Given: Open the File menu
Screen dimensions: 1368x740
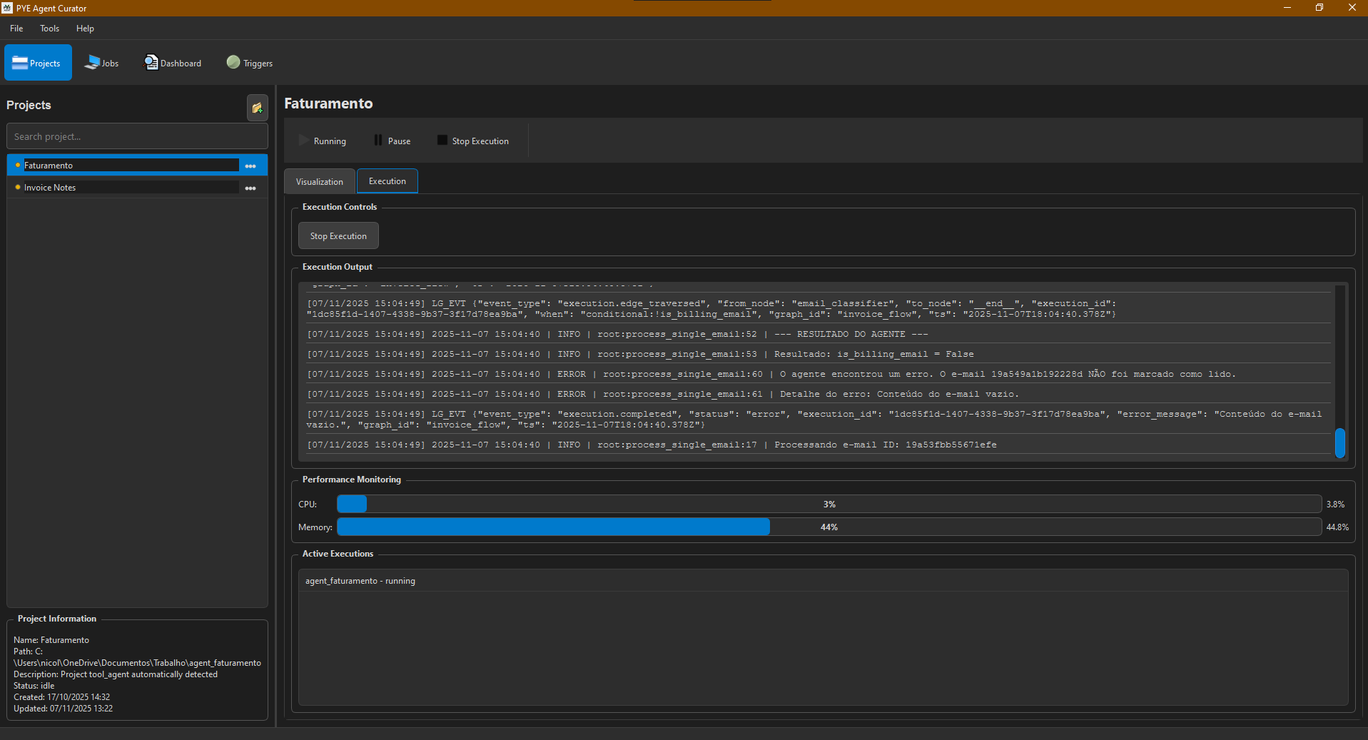Looking at the screenshot, I should point(16,29).
